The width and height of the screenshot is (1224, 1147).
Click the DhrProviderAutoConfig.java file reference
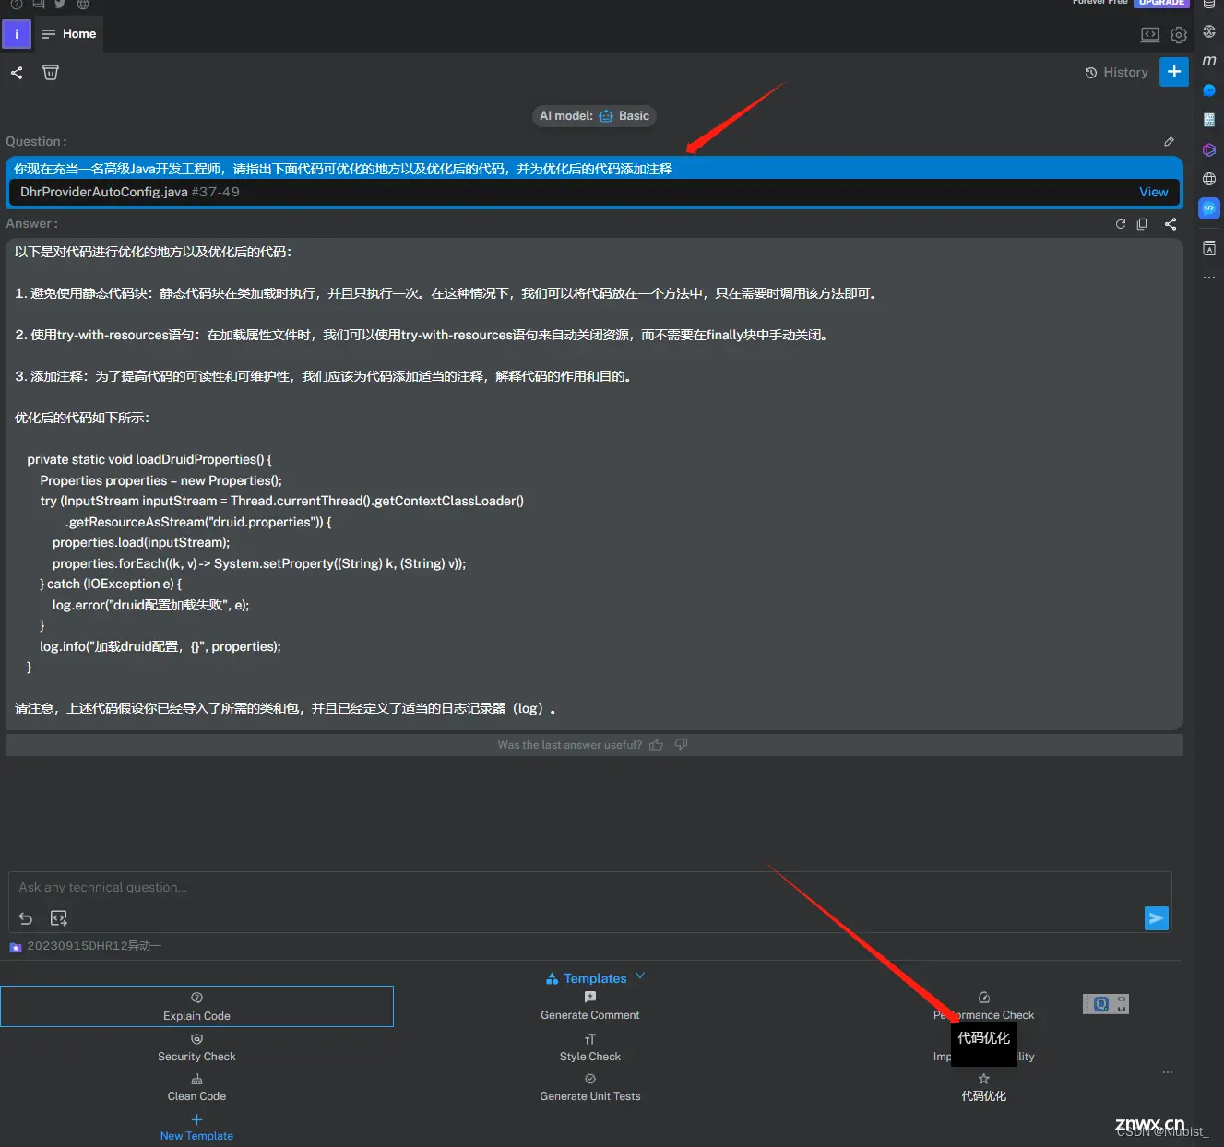point(130,192)
